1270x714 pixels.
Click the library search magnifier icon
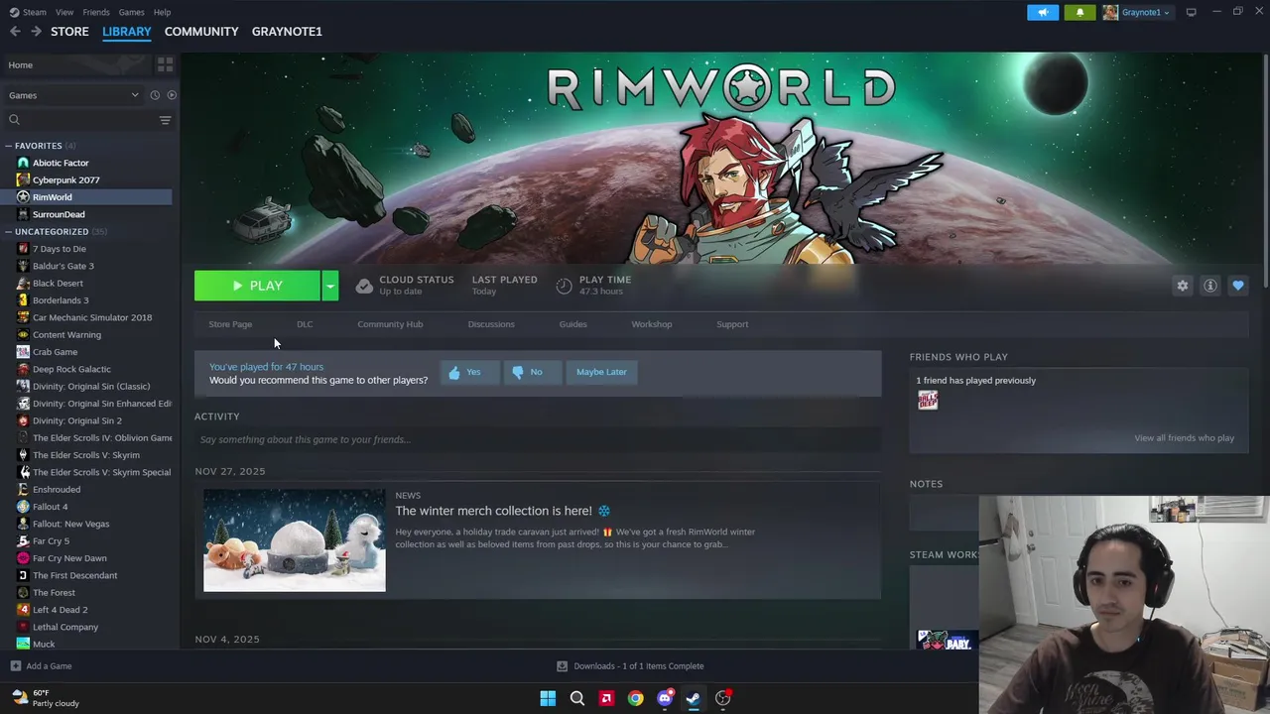pyautogui.click(x=14, y=120)
